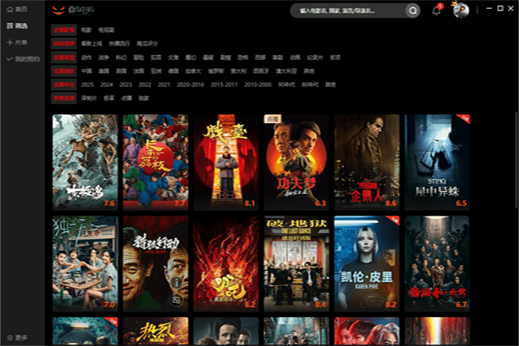Image resolution: width=519 pixels, height=346 pixels.
Task: Filter by year 2021
Action: coord(164,85)
